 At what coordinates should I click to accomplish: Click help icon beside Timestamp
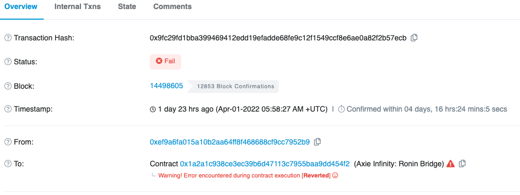[x=7, y=109]
